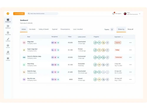Expand the user account chevron

click(x=140, y=14)
